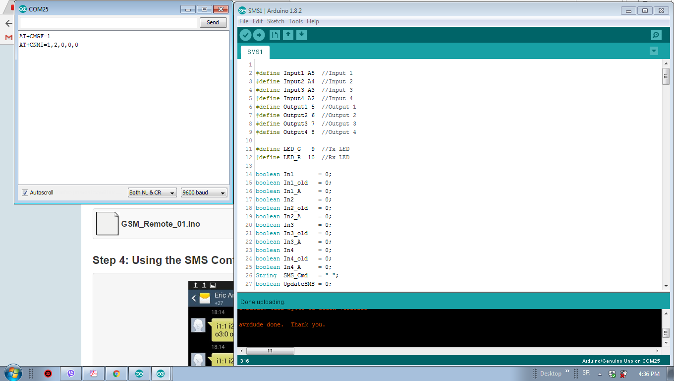Open Google Chrome from the taskbar
This screenshot has width=674, height=381.
116,373
